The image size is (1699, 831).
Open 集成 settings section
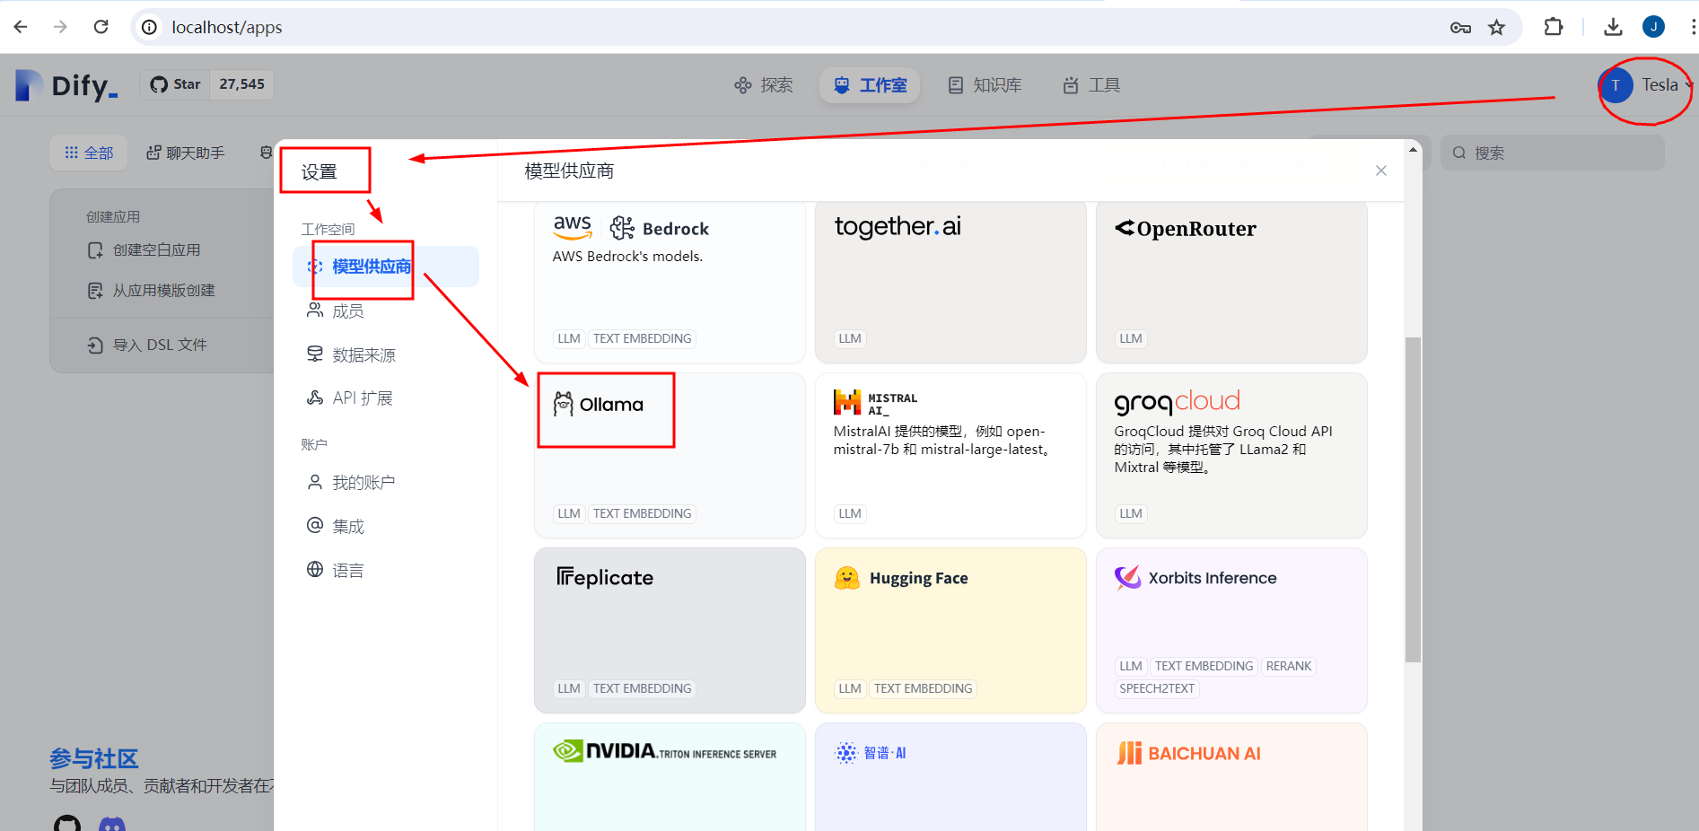tap(386, 527)
